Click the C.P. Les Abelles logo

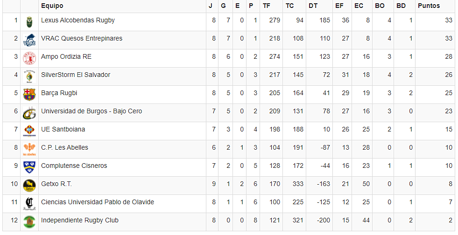(29, 149)
